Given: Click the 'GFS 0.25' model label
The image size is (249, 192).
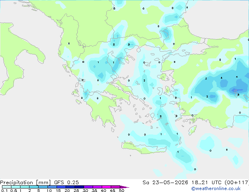Looking at the screenshot, I should click(66, 183).
